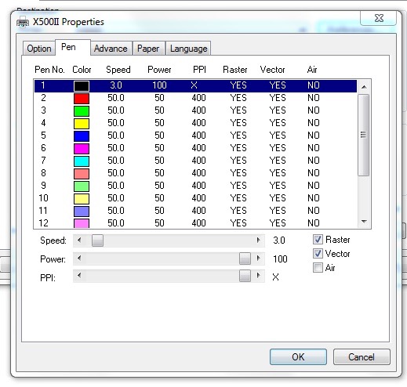Screen dimensions: 407x387
Task: Click the printer icon in the title bar
Action: (23, 22)
